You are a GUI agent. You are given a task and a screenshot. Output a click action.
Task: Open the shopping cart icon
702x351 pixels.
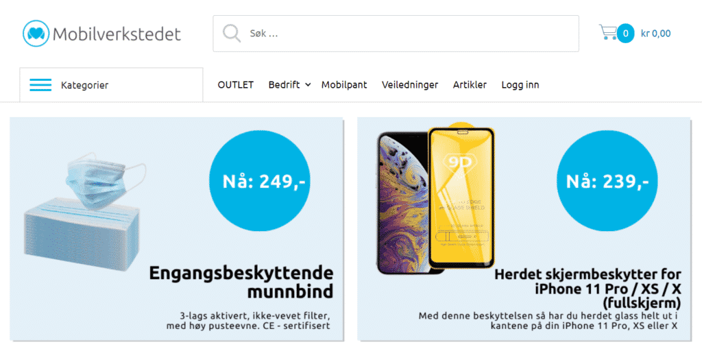(x=607, y=32)
